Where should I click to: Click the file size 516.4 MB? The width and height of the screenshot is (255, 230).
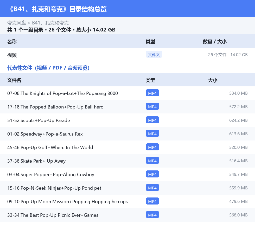(238, 161)
